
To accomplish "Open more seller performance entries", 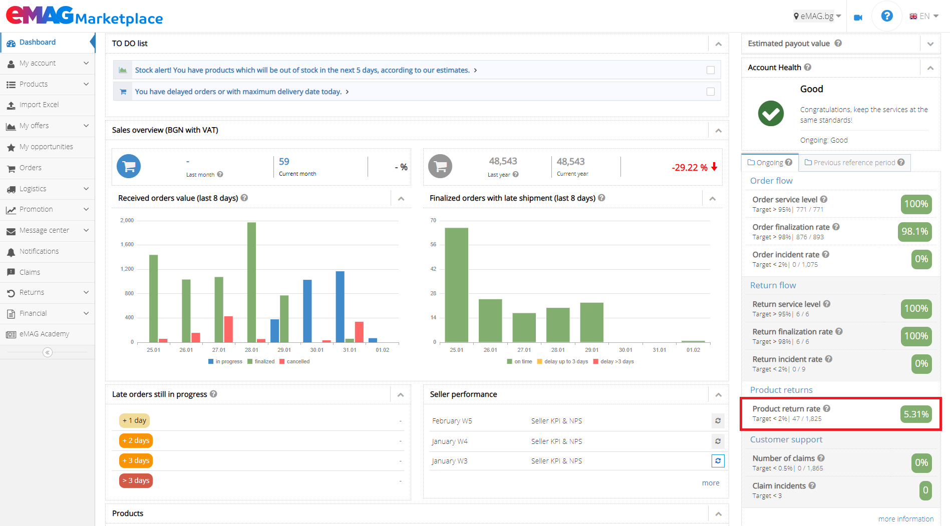I will click(711, 482).
